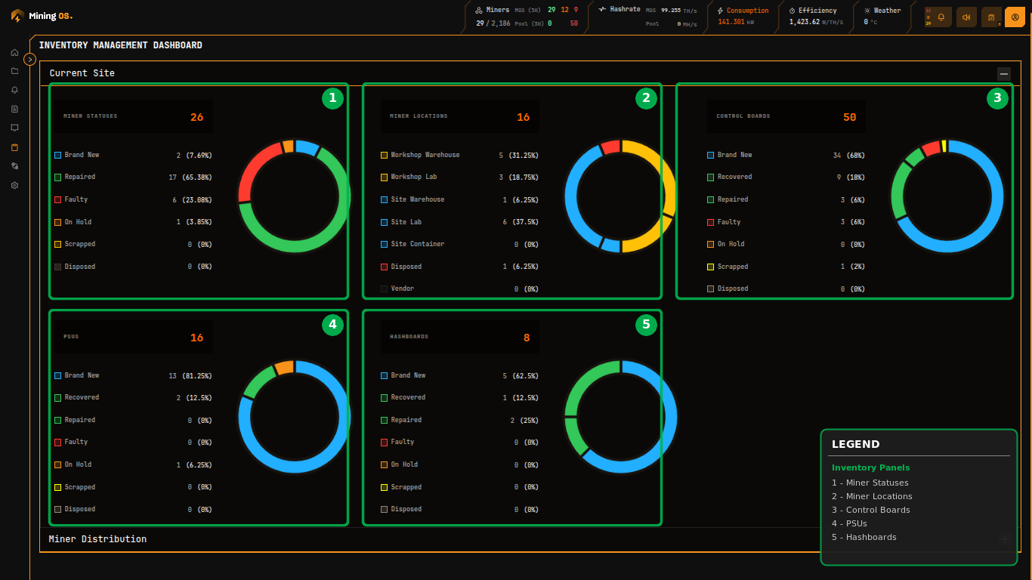Toggle Brand New legend item in PSUs
1032x580 pixels.
coord(82,375)
